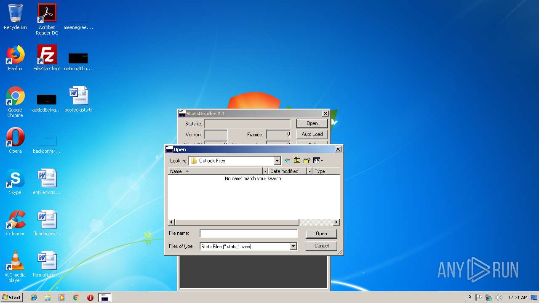Open Windows Explorer from taskbar

[48, 298]
